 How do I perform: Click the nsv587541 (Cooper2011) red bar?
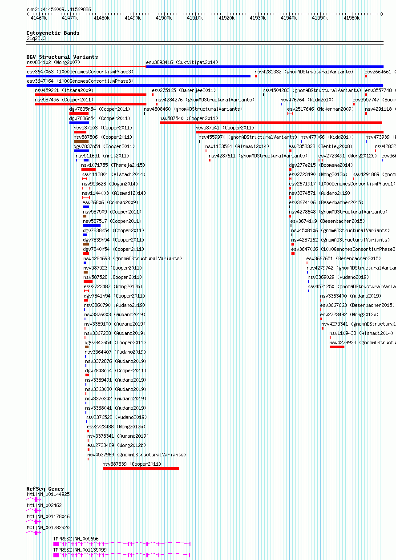tap(290, 132)
